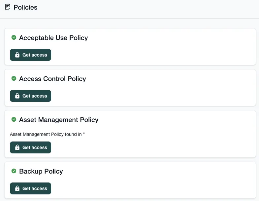
Task: Click lock icon in Acceptable Use Policy button
Action: 17,55
